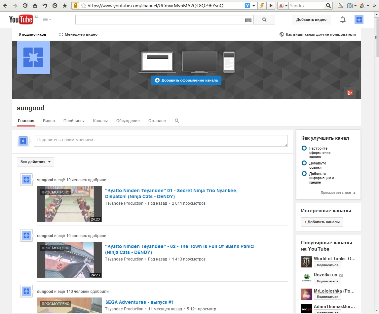Click sungood avatar next to 19 человек одобрили
This screenshot has height=314, width=379.
tap(26, 180)
